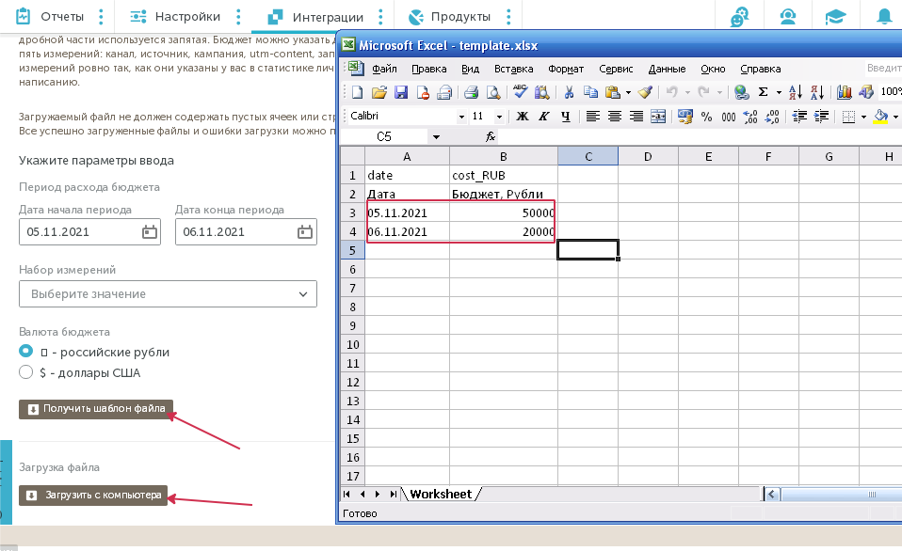
Task: Apply bold with the Ж button
Action: 521,117
